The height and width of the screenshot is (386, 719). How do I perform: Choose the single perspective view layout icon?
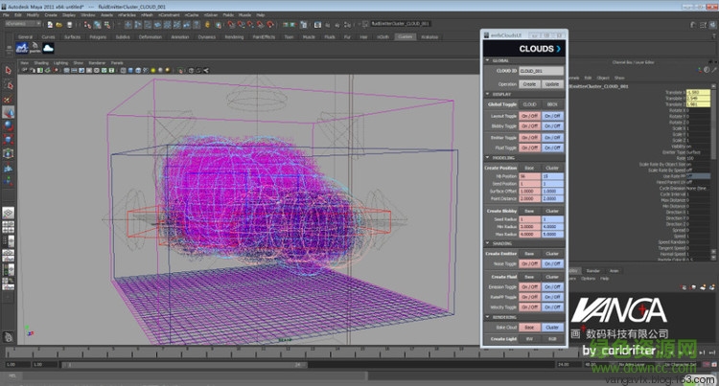tap(8, 212)
